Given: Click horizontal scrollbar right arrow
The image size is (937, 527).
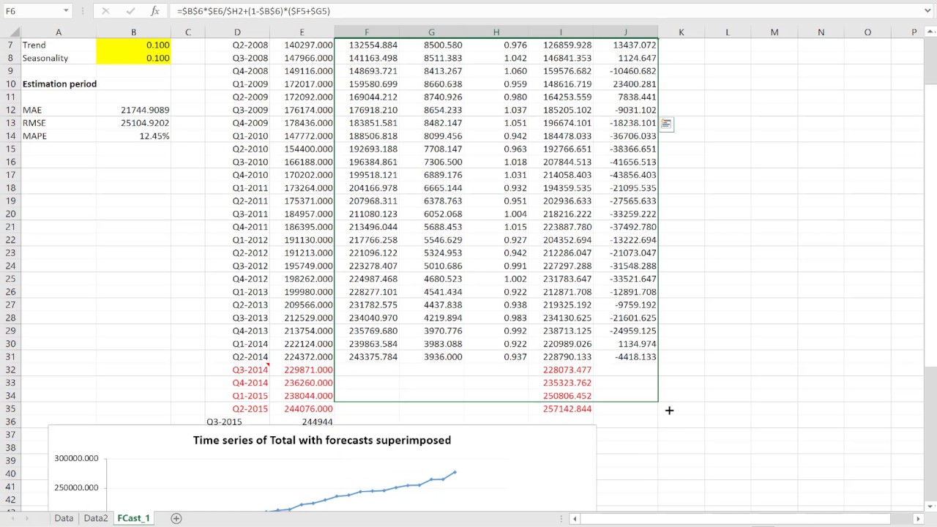Looking at the screenshot, I should point(918,518).
